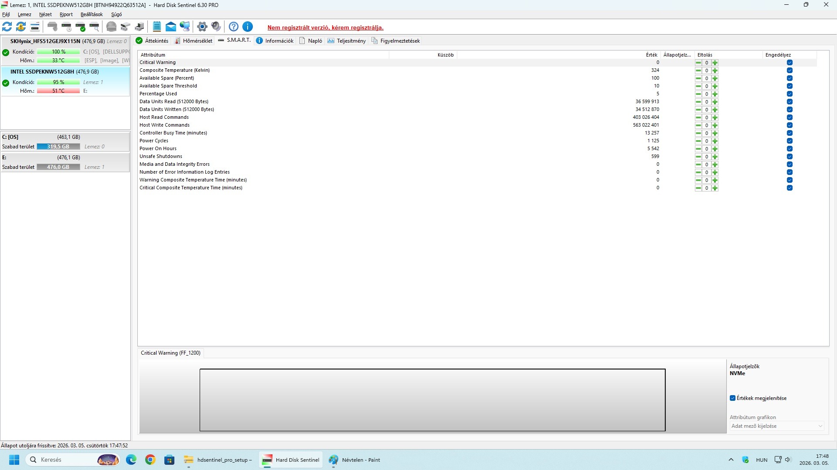The image size is (837, 470).
Task: Open the Riport menu
Action: (66, 14)
